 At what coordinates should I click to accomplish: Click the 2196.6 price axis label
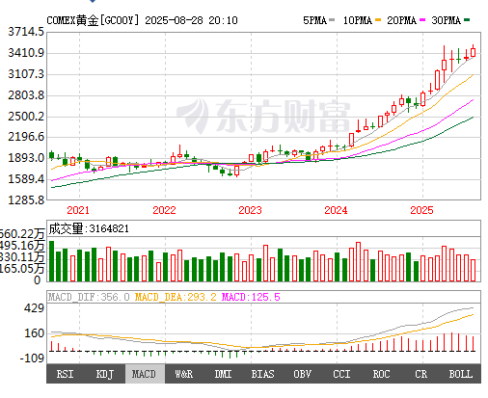pyautogui.click(x=26, y=137)
